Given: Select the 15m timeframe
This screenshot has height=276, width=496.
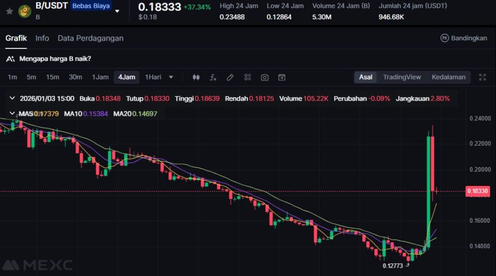Looking at the screenshot, I should pyautogui.click(x=52, y=77).
